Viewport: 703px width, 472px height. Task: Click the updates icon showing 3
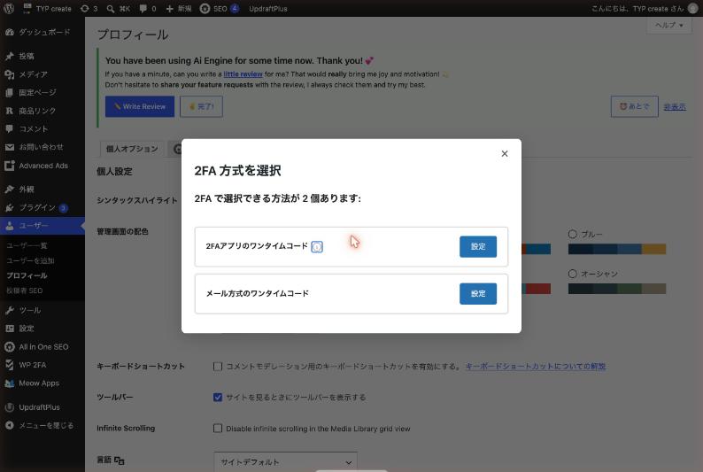coord(85,9)
